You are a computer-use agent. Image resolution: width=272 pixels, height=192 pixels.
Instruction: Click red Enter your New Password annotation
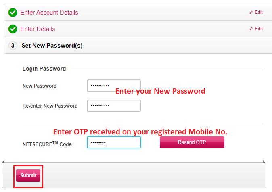[160, 91]
